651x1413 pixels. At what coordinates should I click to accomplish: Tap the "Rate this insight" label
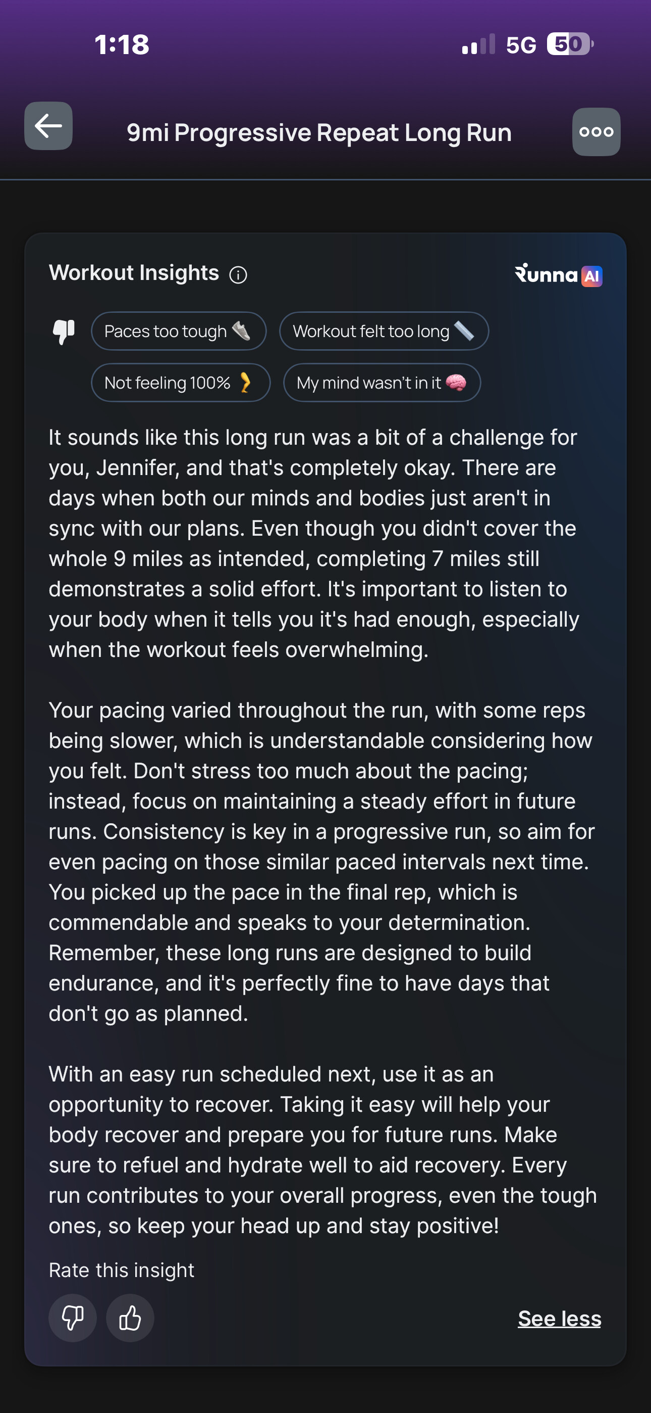pos(122,1270)
